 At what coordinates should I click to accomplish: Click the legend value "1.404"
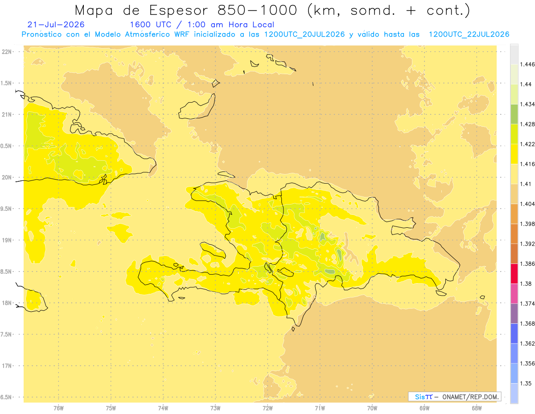point(527,204)
